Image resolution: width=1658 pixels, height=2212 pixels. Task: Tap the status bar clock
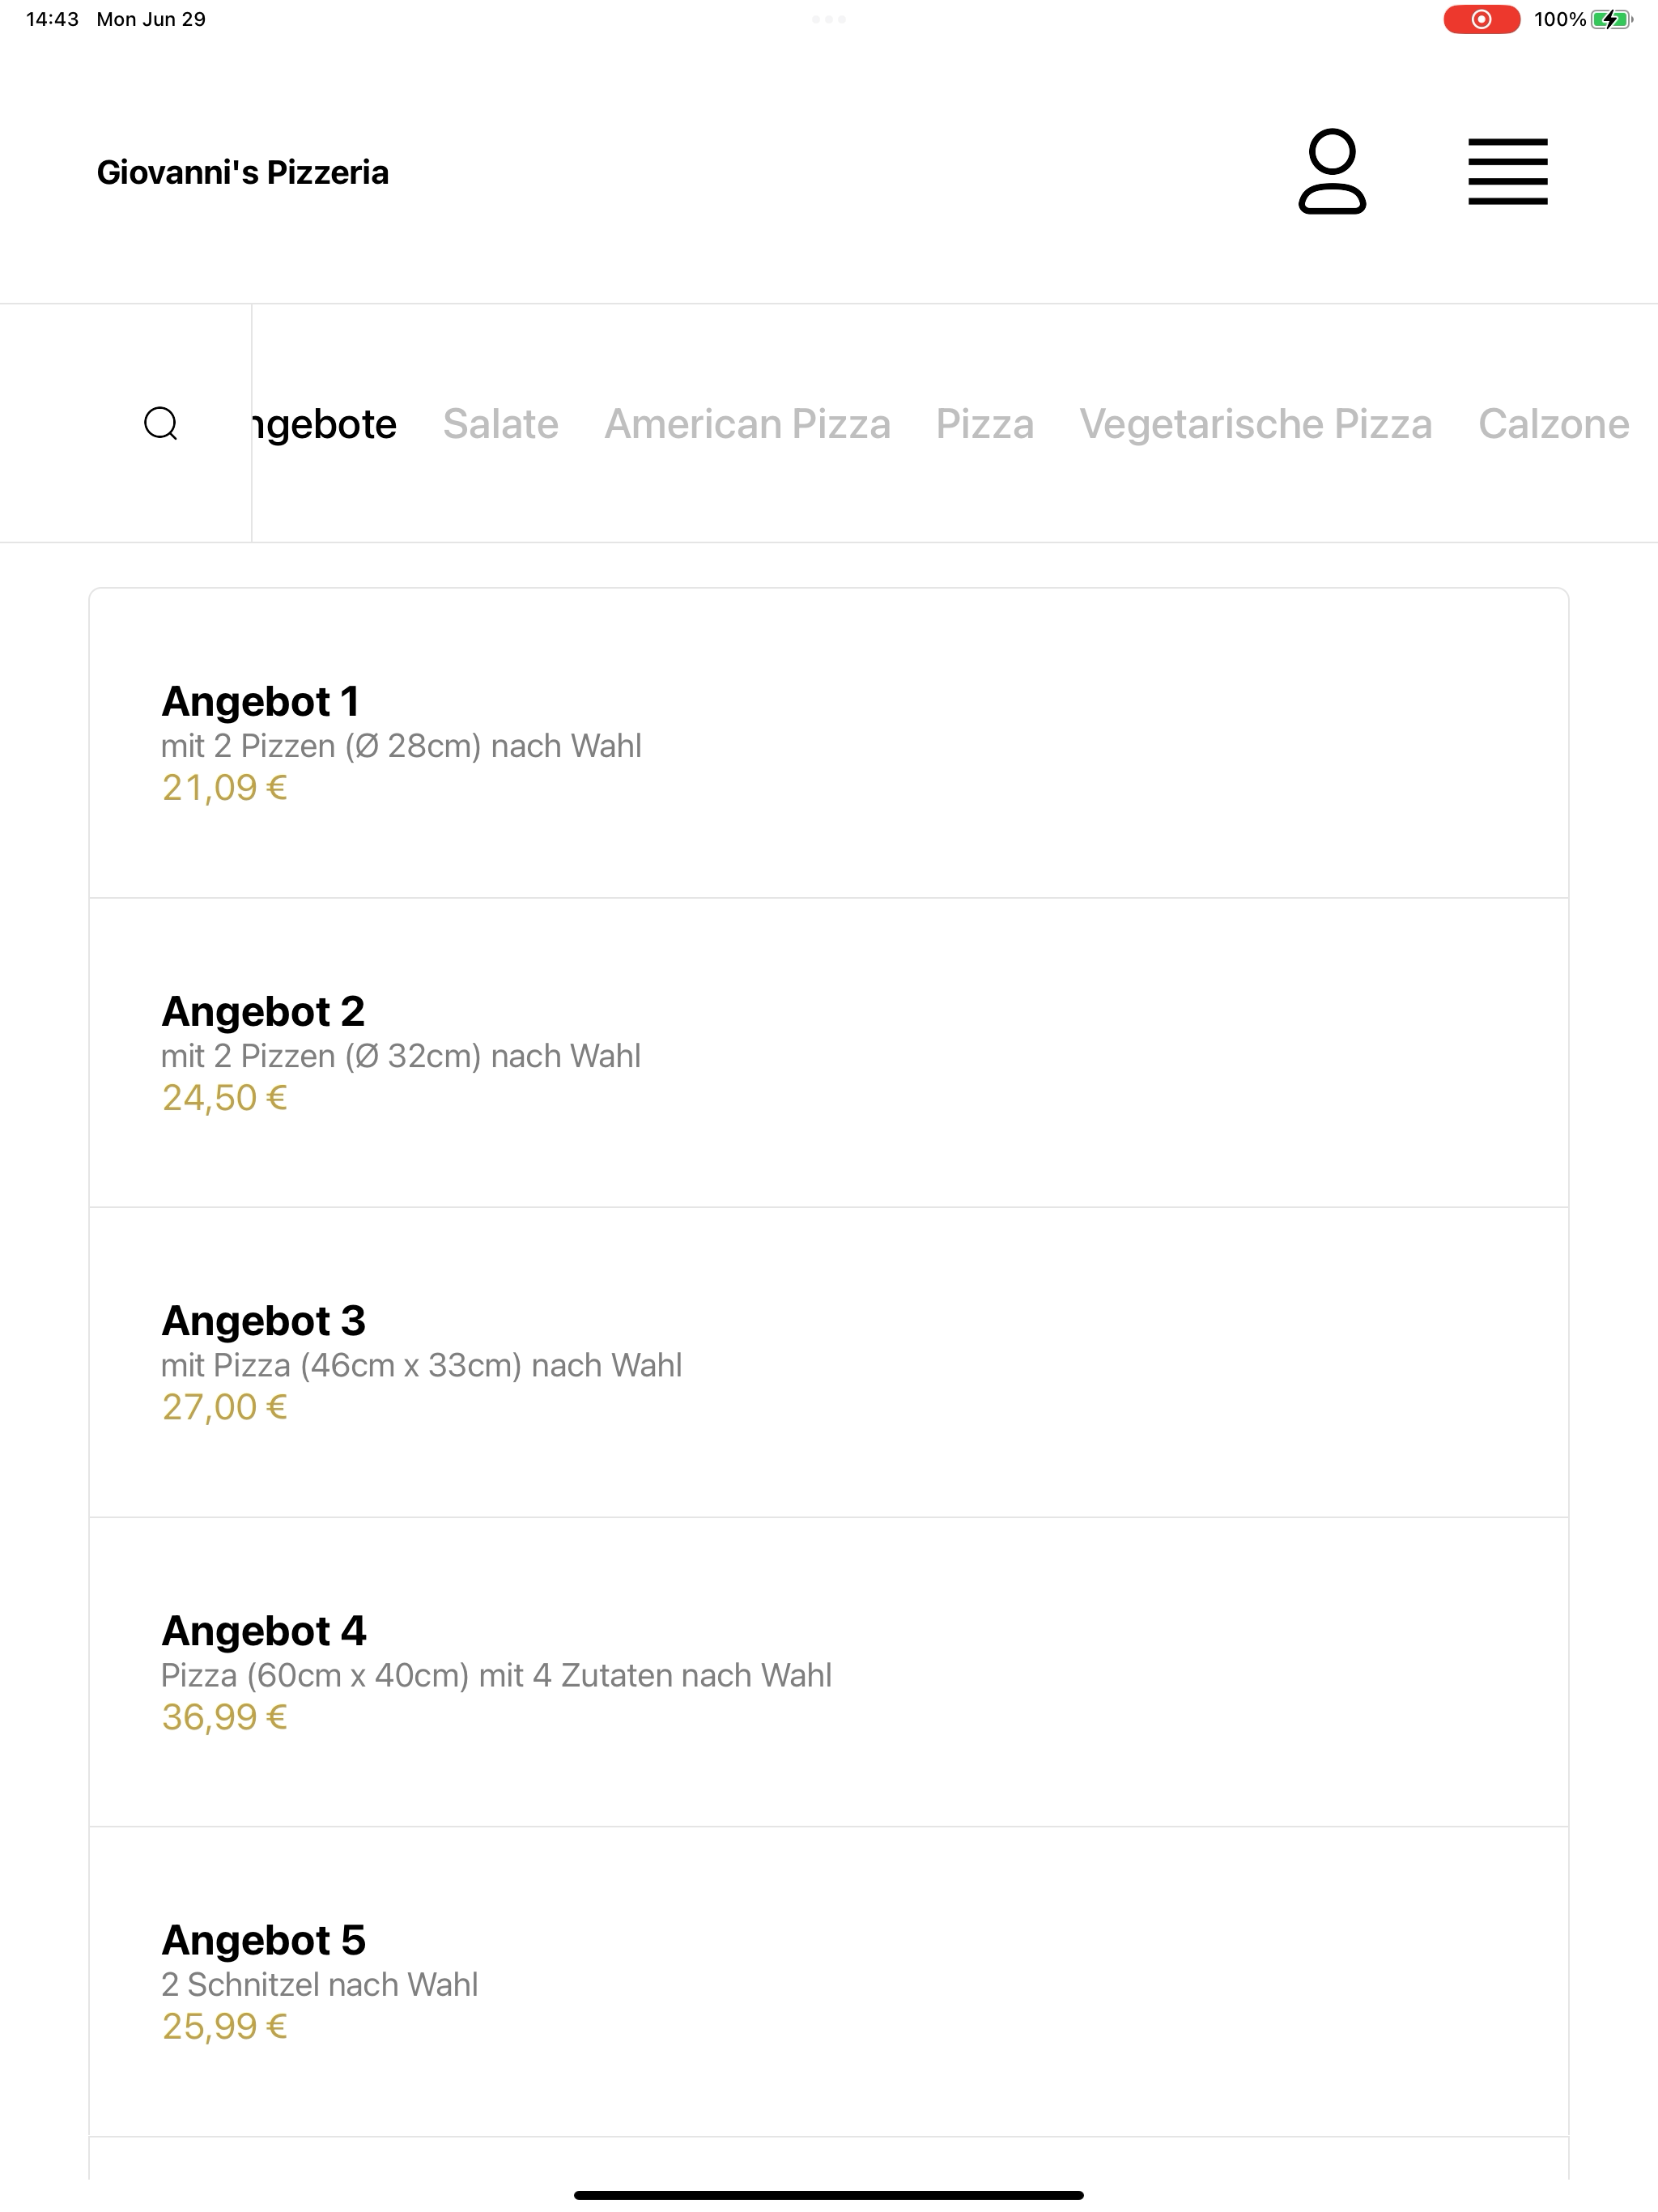52,19
